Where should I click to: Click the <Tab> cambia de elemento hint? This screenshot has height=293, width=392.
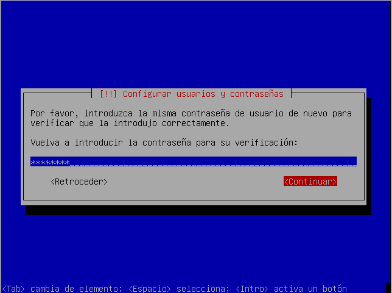click(62, 289)
